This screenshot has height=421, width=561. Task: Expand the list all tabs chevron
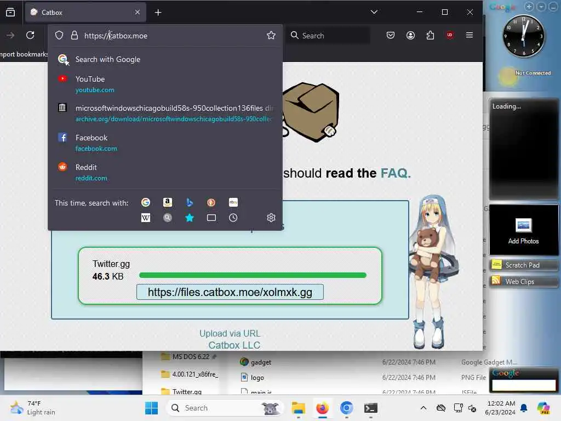pos(374,12)
